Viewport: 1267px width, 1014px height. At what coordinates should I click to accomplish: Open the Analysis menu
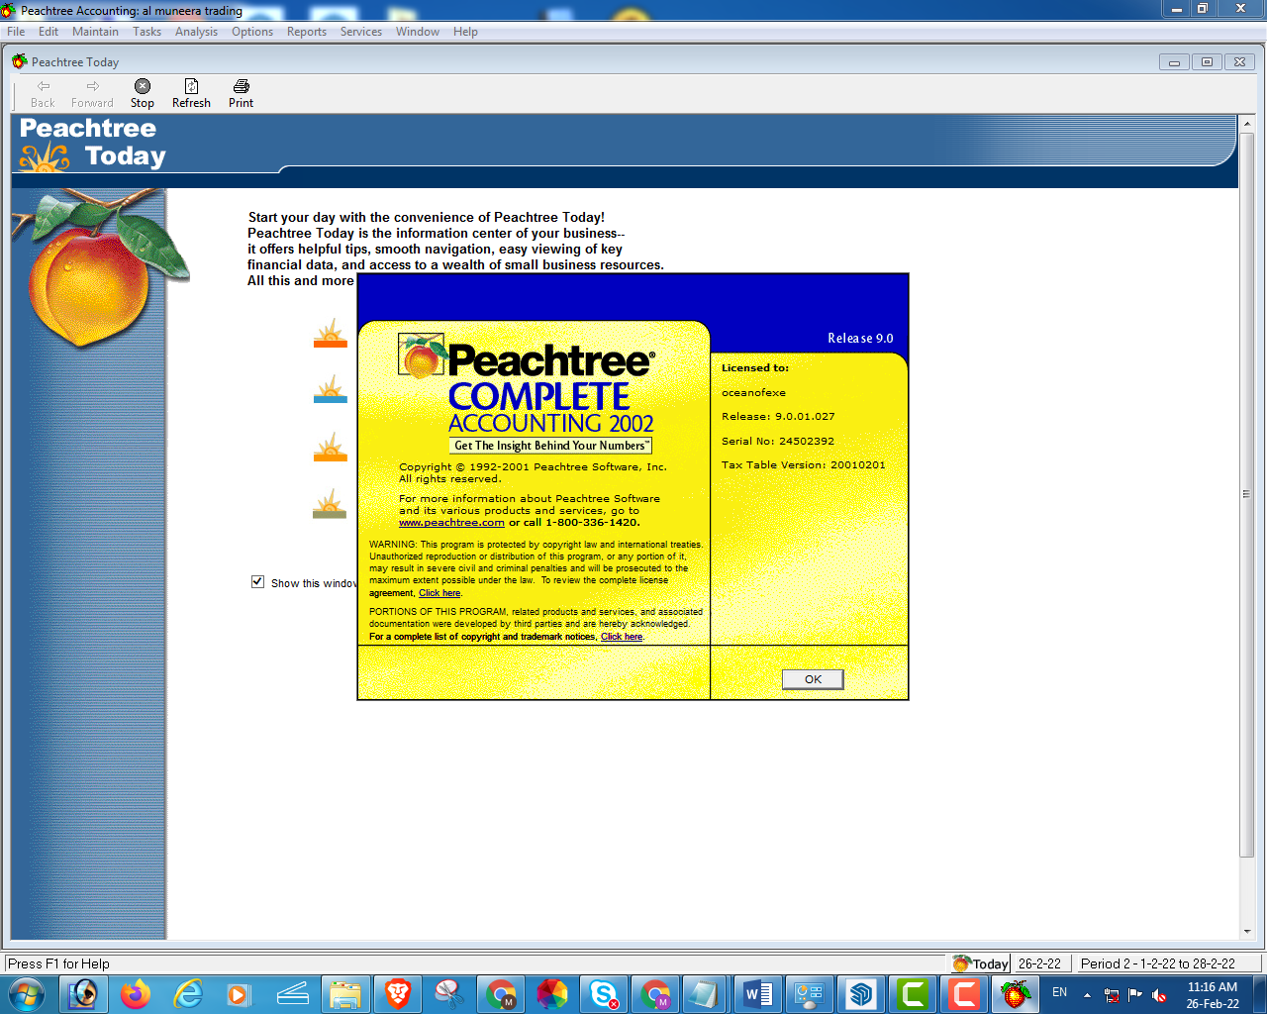(196, 32)
